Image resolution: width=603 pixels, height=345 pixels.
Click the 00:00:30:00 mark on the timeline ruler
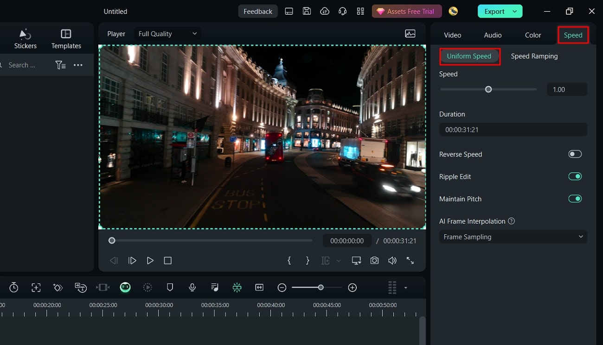click(159, 305)
